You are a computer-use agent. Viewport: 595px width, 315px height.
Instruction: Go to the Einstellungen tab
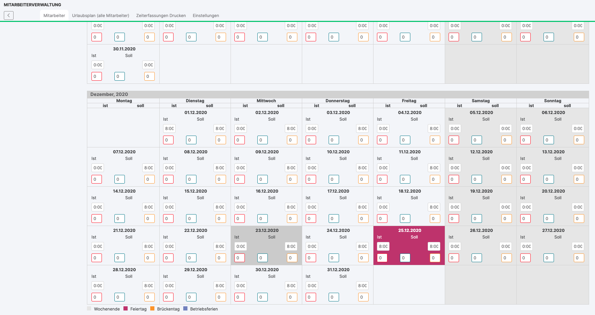point(206,16)
